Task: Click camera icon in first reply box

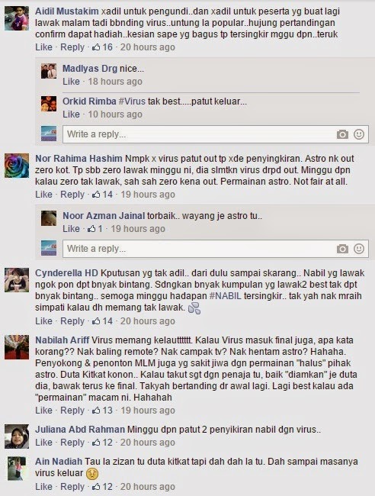Action: [342, 134]
